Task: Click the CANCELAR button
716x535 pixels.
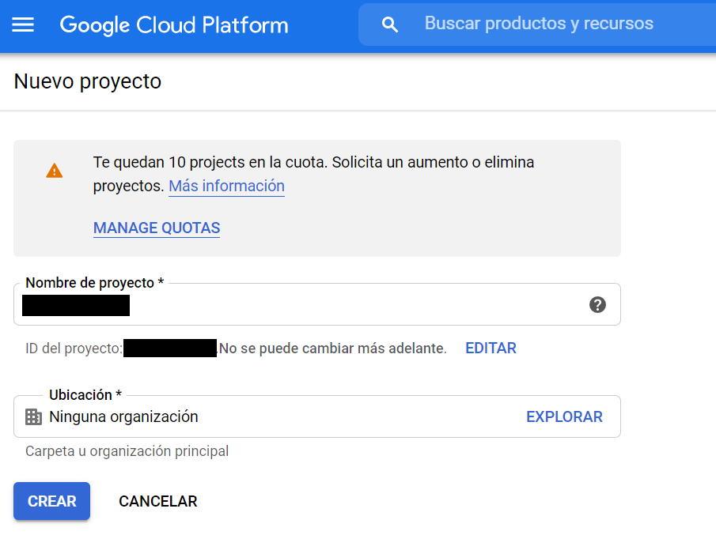Action: pos(158,501)
